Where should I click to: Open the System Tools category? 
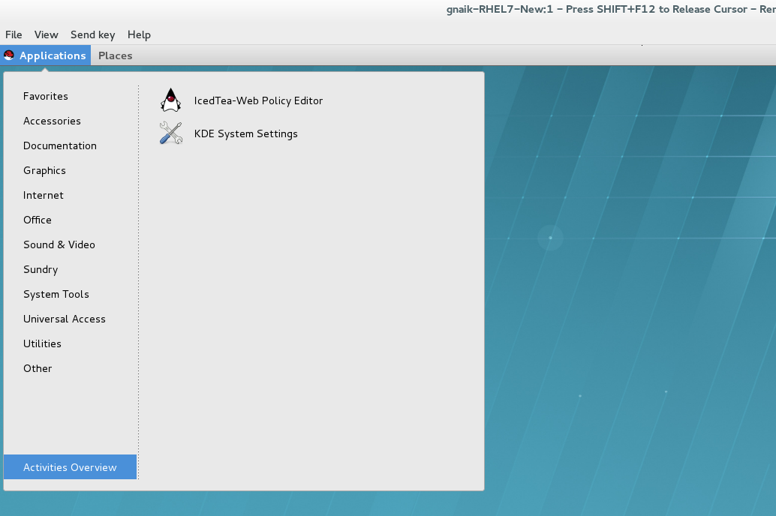(x=56, y=294)
